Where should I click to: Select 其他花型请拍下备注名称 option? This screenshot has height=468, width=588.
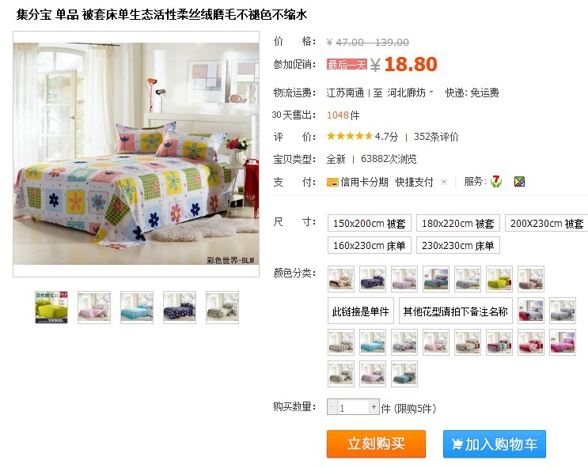pyautogui.click(x=455, y=311)
